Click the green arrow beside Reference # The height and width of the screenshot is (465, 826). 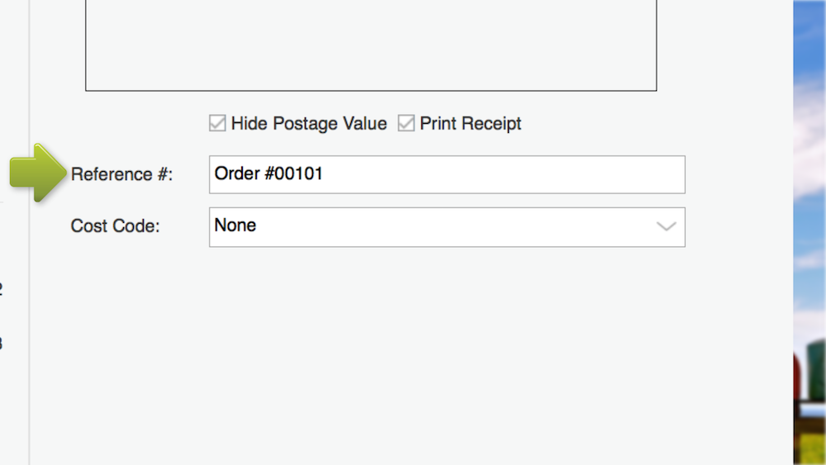coord(36,173)
